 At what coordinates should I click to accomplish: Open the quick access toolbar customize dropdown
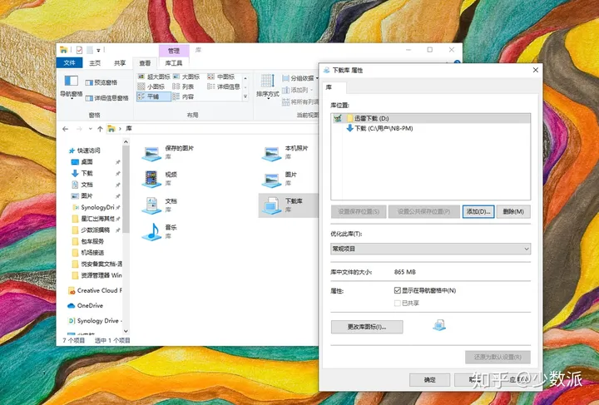(x=98, y=51)
